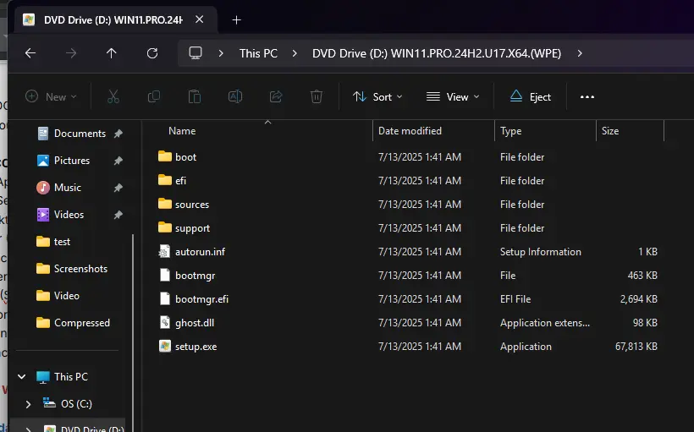Click the Share icon in toolbar
This screenshot has width=694, height=432.
[x=276, y=96]
